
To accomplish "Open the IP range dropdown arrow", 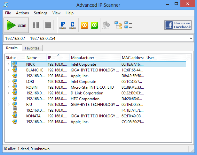I will (191, 38).
